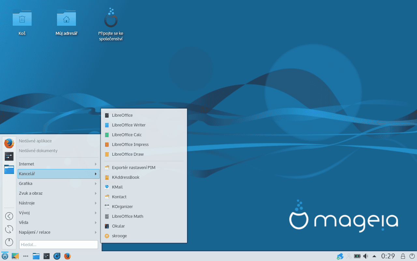The width and height of the screenshot is (417, 261).
Task: Trigger the restart option in menu sidebar
Action: point(9,229)
